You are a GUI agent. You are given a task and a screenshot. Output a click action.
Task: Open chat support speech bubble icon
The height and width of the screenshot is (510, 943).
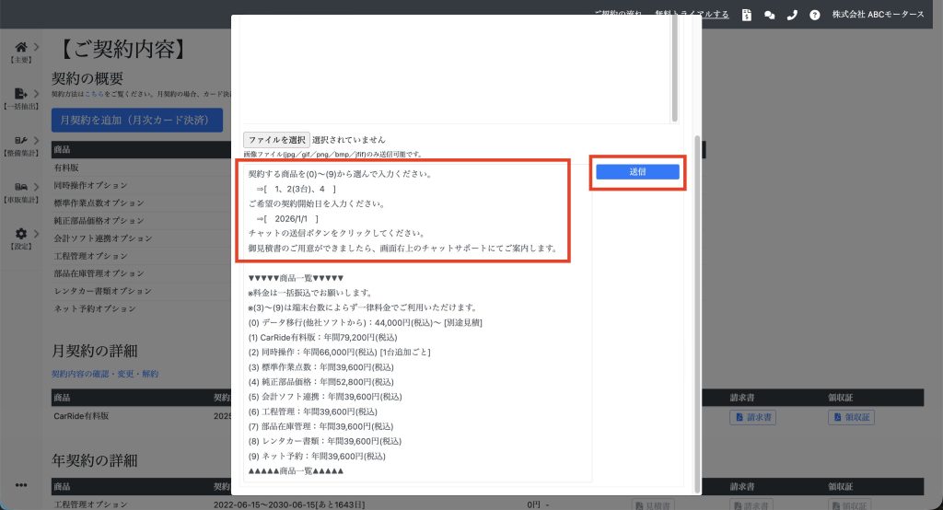770,15
